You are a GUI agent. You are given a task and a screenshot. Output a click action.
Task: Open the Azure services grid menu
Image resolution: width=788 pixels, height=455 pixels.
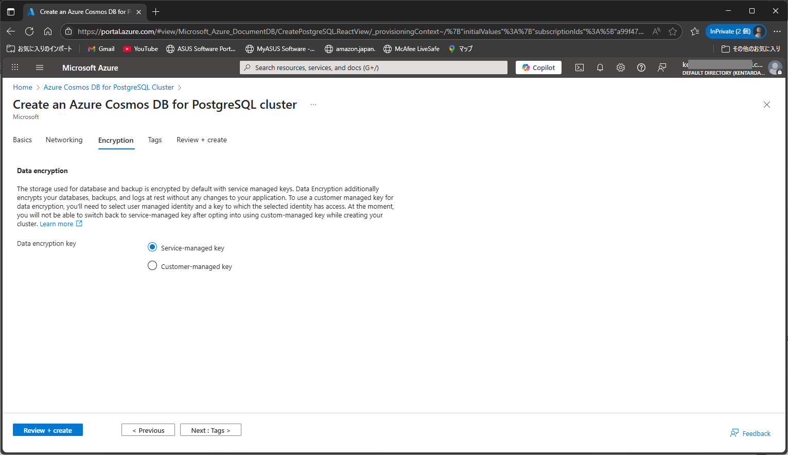(15, 67)
